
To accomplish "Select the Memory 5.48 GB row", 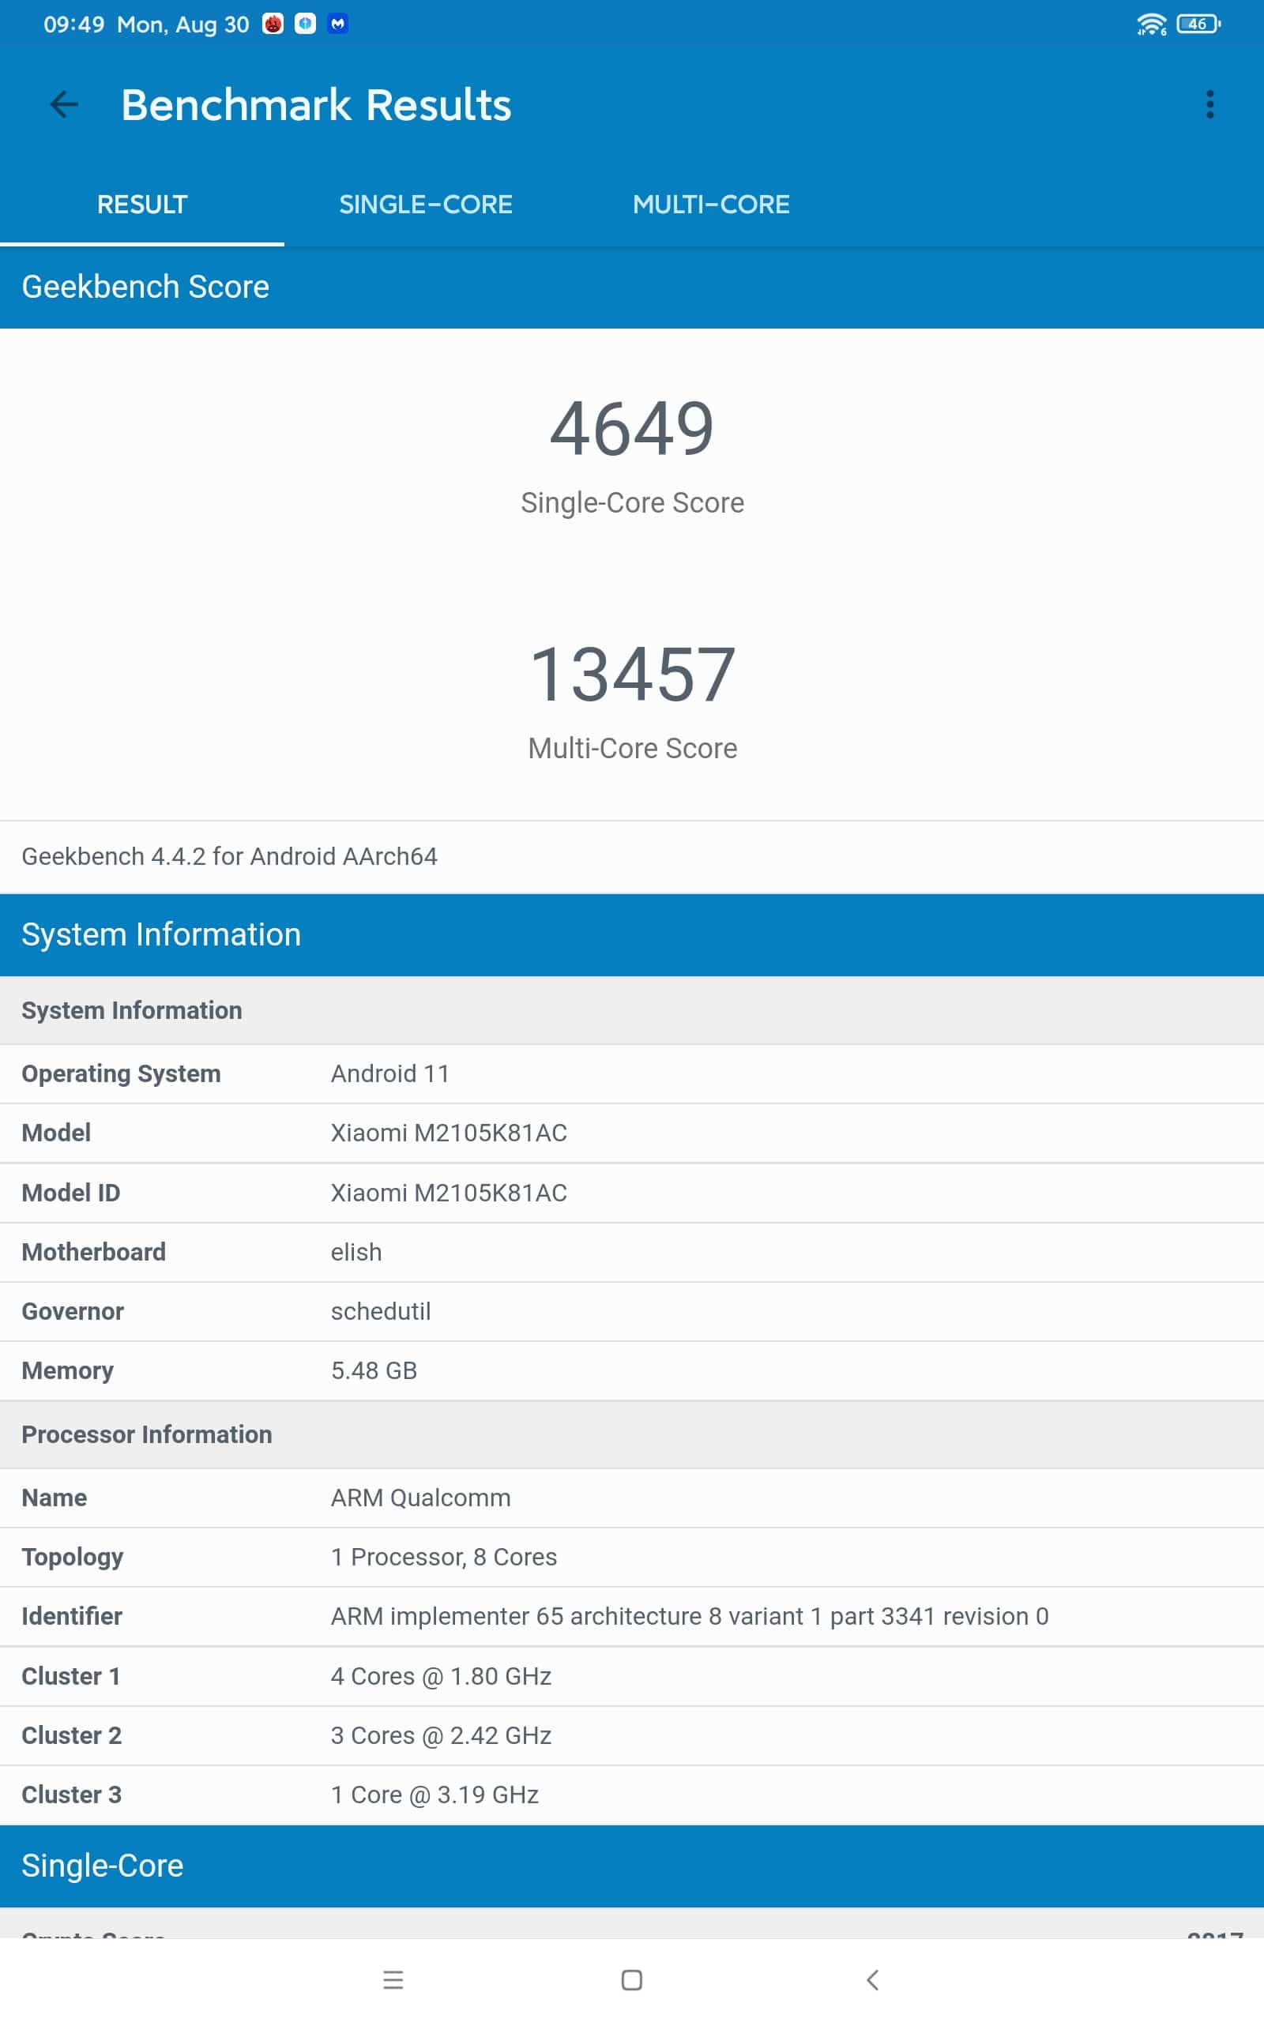I will (632, 1371).
